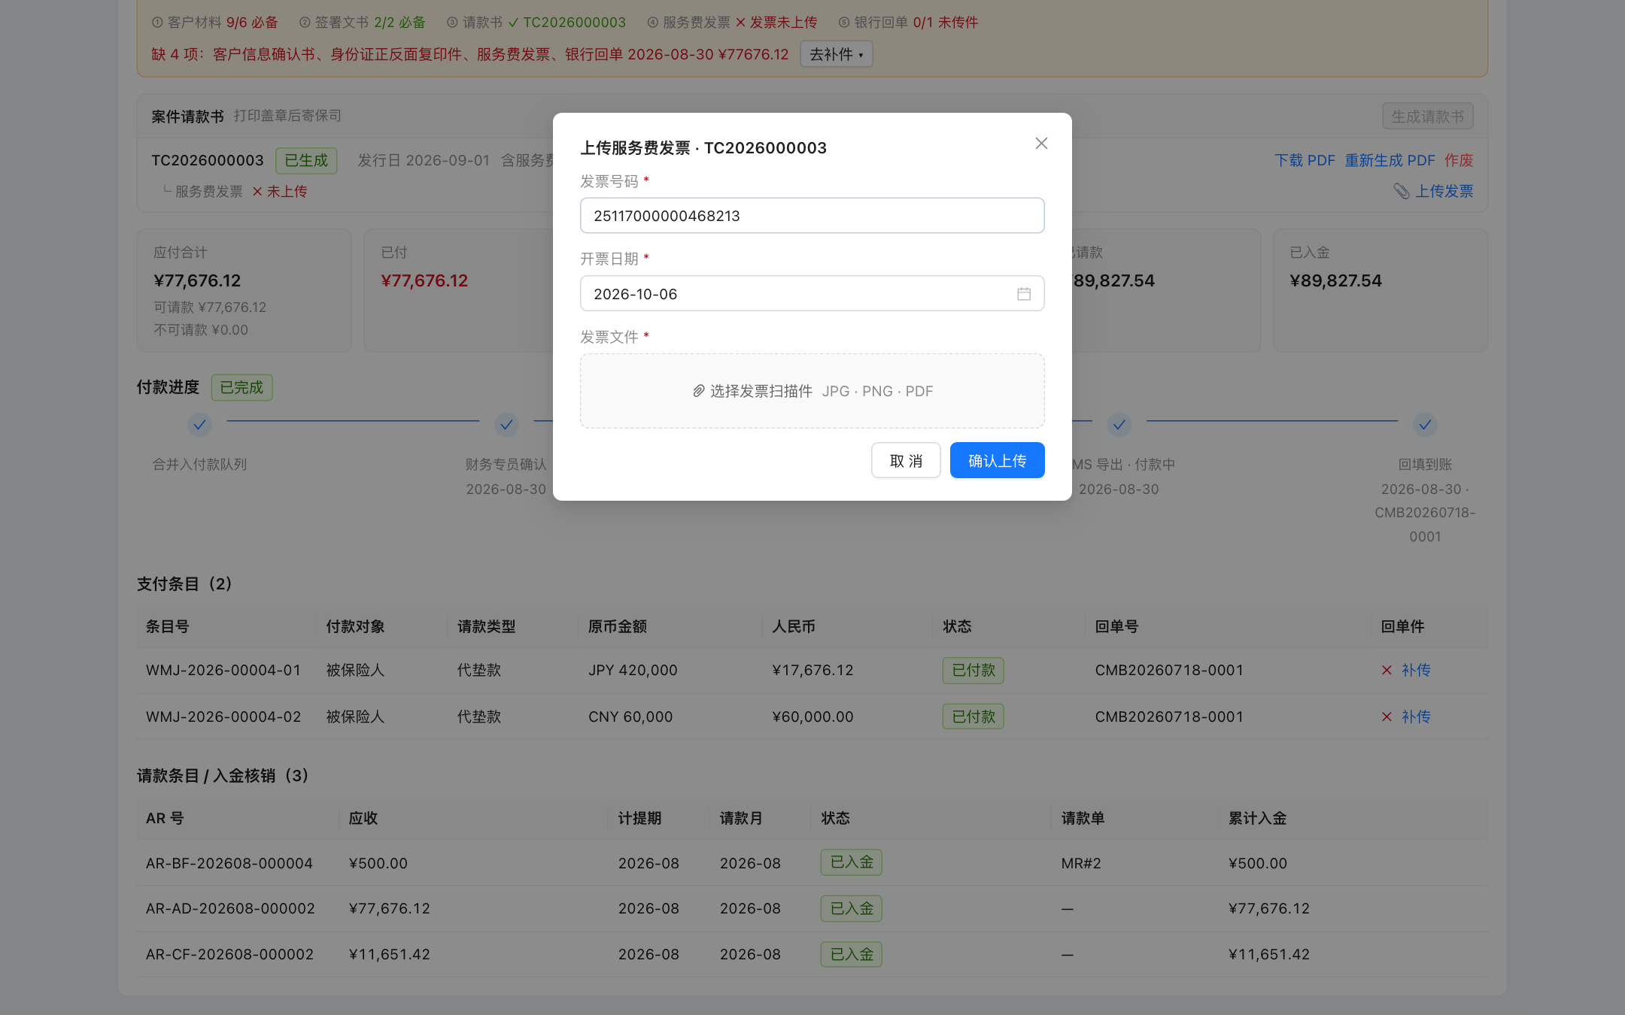Click the JPY 420,000 amount cell
The height and width of the screenshot is (1015, 1625).
tap(633, 670)
